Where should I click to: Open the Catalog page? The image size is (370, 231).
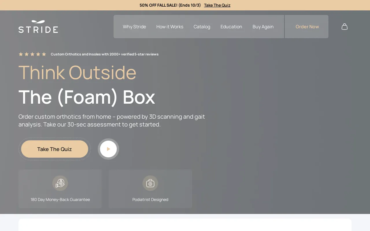pos(202,27)
